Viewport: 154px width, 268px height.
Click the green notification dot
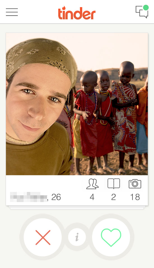coord(146,8)
